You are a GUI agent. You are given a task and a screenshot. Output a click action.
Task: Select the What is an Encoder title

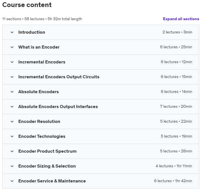[39, 47]
